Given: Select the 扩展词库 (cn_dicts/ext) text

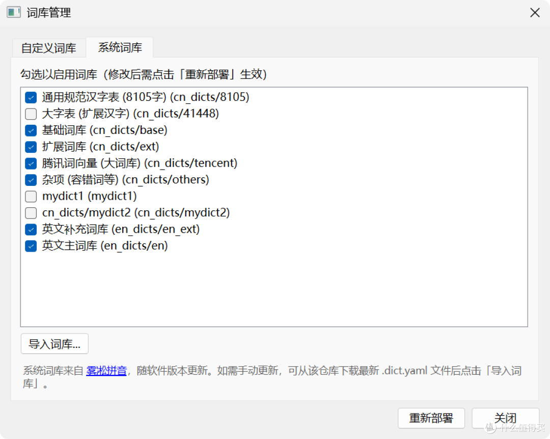Looking at the screenshot, I should tap(101, 146).
